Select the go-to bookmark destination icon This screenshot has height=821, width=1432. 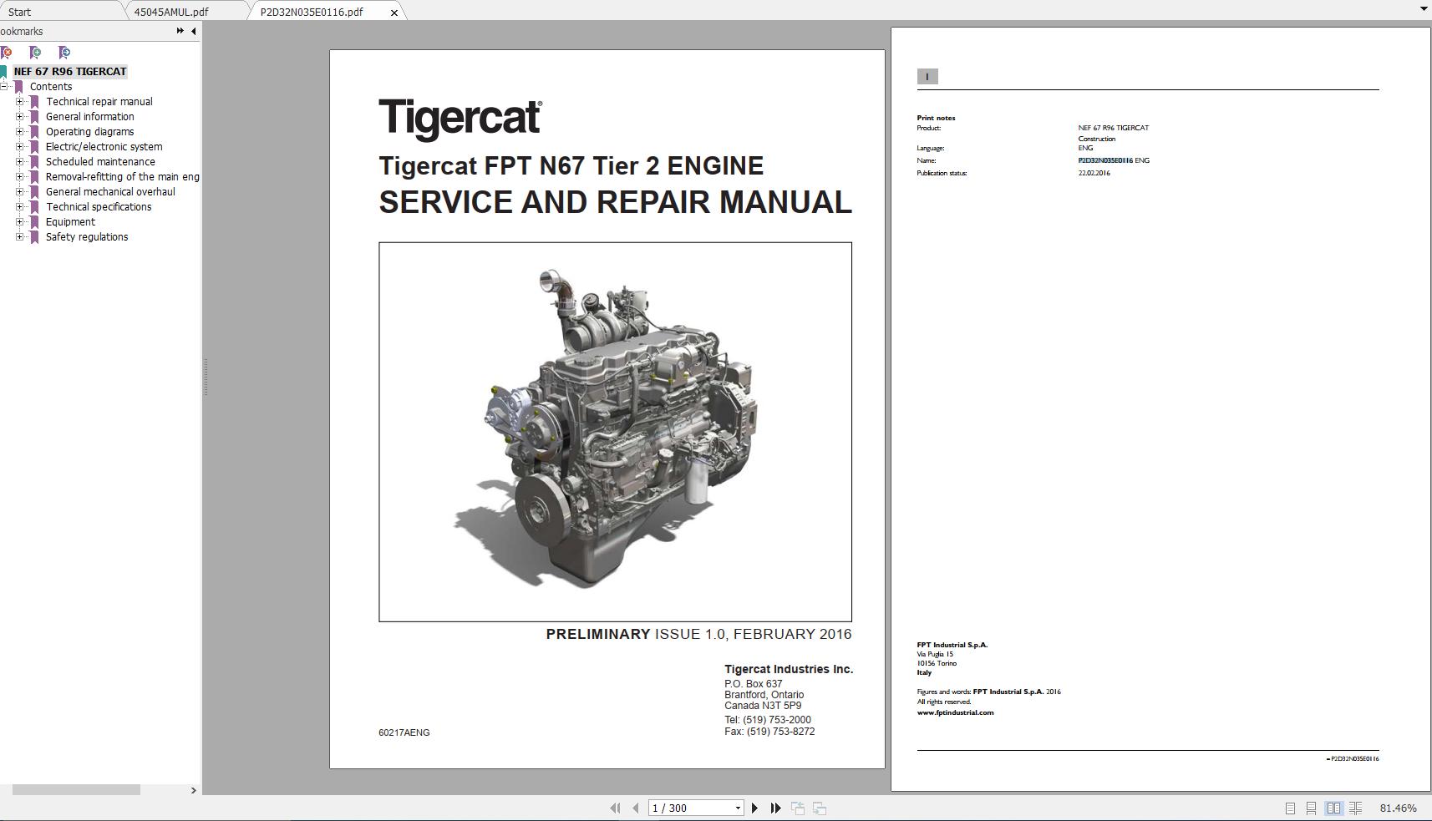point(63,52)
